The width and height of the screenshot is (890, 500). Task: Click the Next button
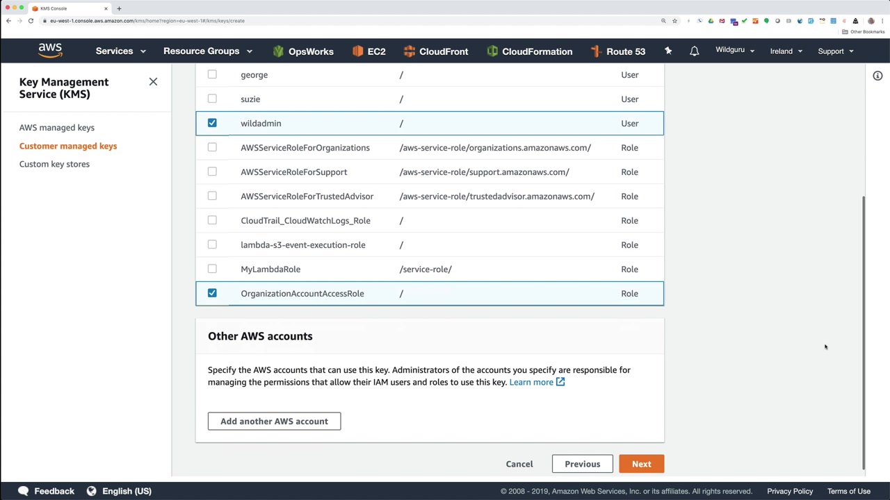click(641, 464)
